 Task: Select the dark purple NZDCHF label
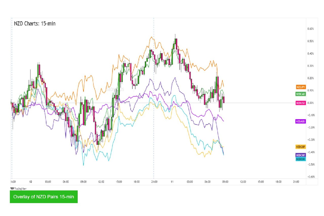[301, 155]
